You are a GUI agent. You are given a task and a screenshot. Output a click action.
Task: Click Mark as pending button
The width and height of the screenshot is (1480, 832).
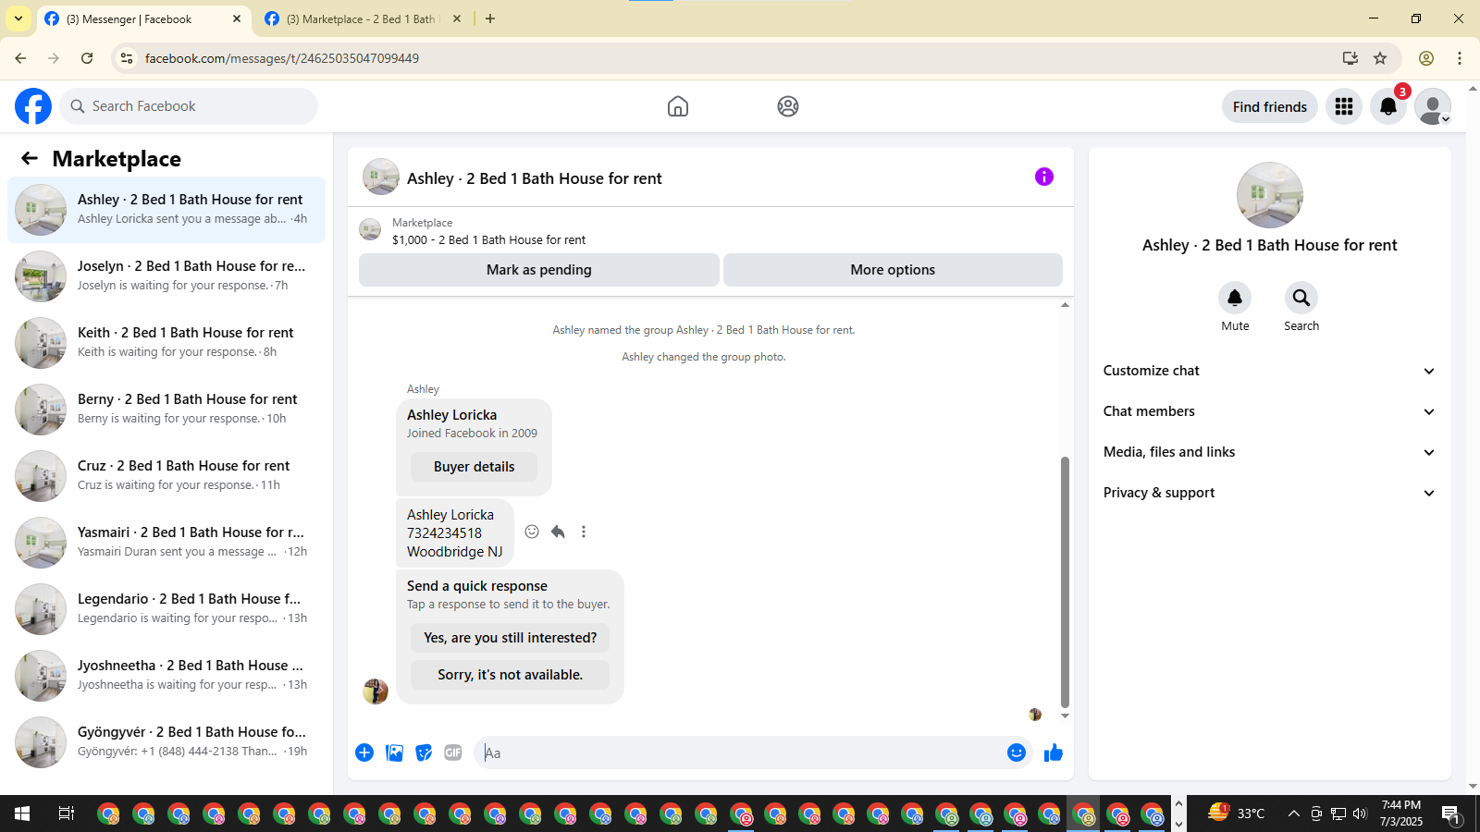pos(539,270)
